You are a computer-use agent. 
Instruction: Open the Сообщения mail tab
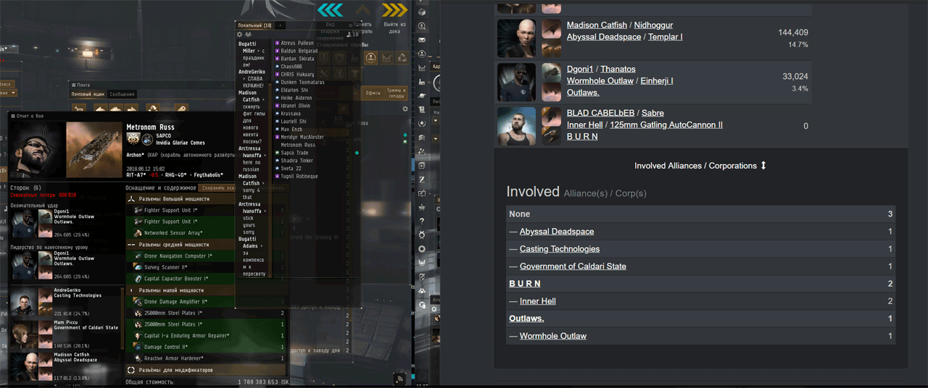point(123,94)
